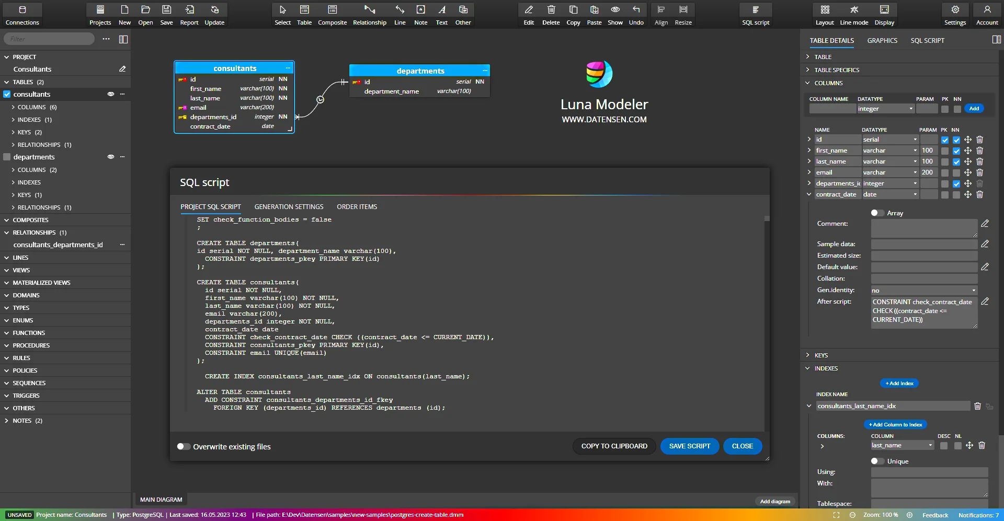Delete the email column via trash icon
This screenshot has width=1004, height=521.
[979, 172]
